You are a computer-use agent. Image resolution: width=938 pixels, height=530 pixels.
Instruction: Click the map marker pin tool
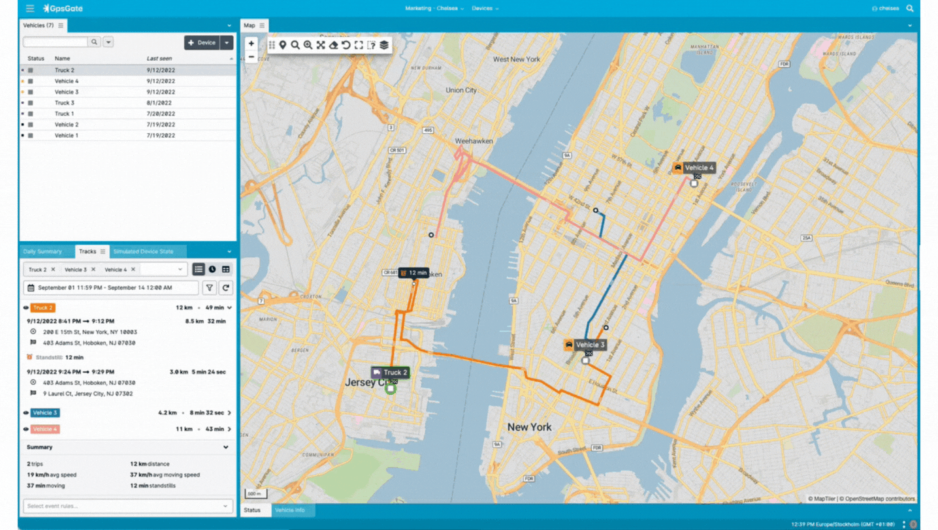pyautogui.click(x=283, y=45)
